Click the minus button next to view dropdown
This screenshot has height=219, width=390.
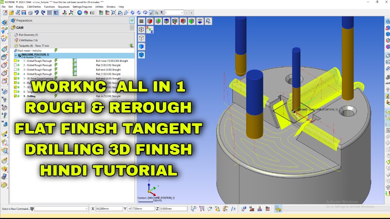pyautogui.click(x=187, y=13)
